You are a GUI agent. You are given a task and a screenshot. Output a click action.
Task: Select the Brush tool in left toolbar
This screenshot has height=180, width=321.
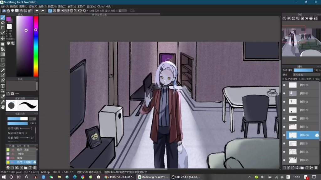3,17
